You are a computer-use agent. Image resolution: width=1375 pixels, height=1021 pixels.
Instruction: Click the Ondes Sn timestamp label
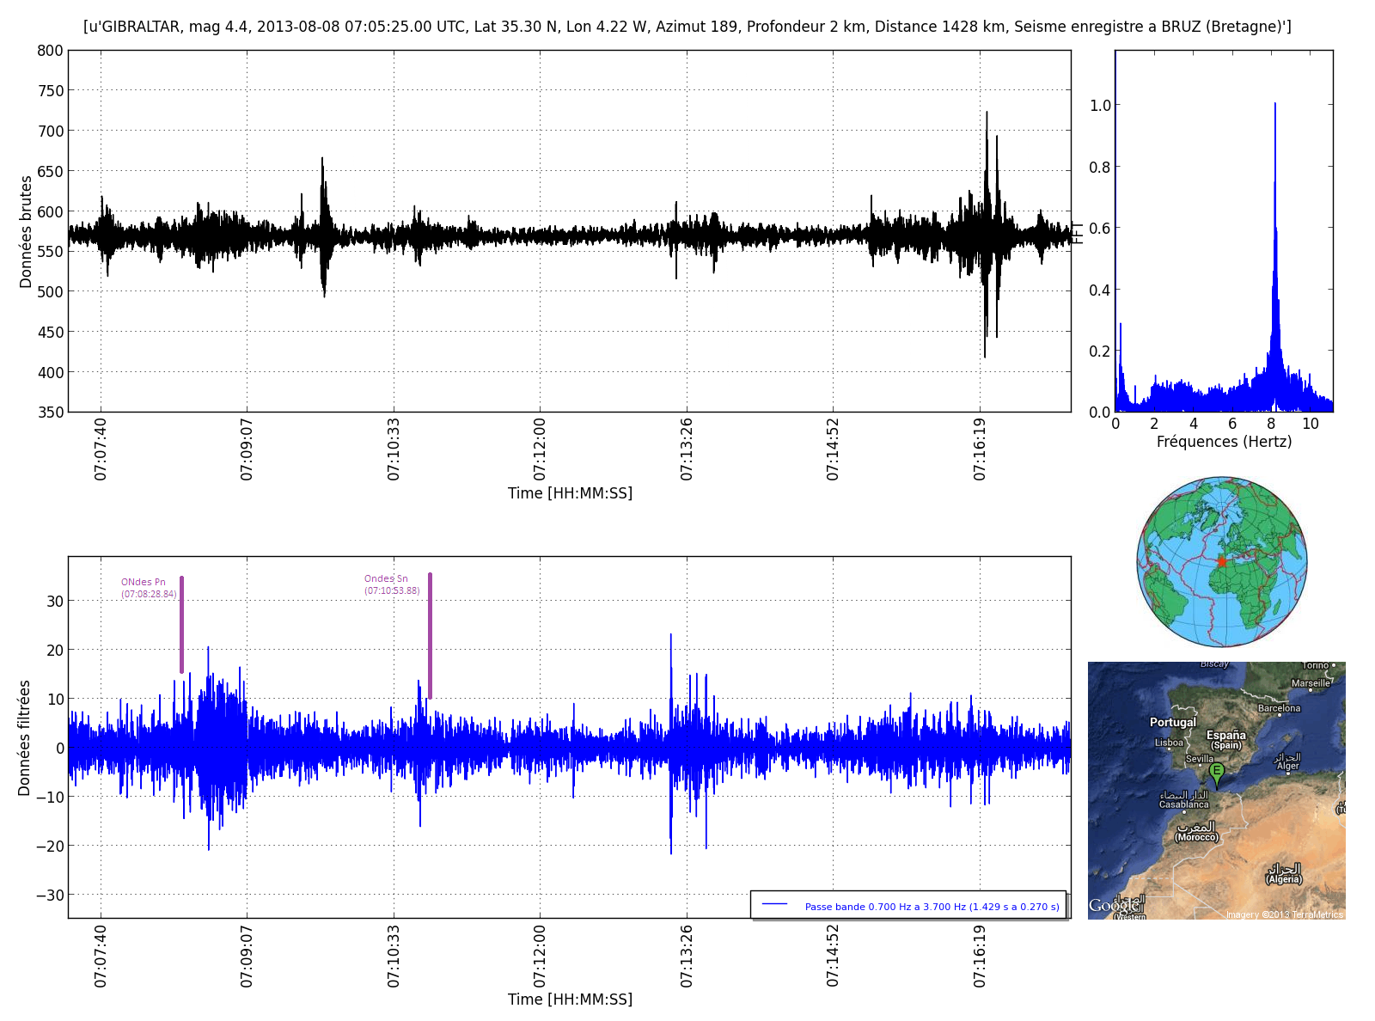(392, 590)
